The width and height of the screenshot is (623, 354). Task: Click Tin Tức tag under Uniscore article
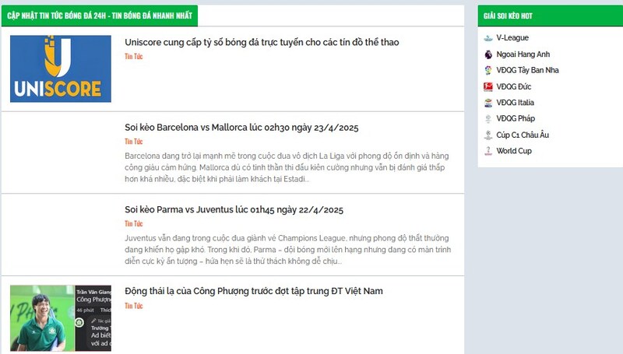(133, 56)
